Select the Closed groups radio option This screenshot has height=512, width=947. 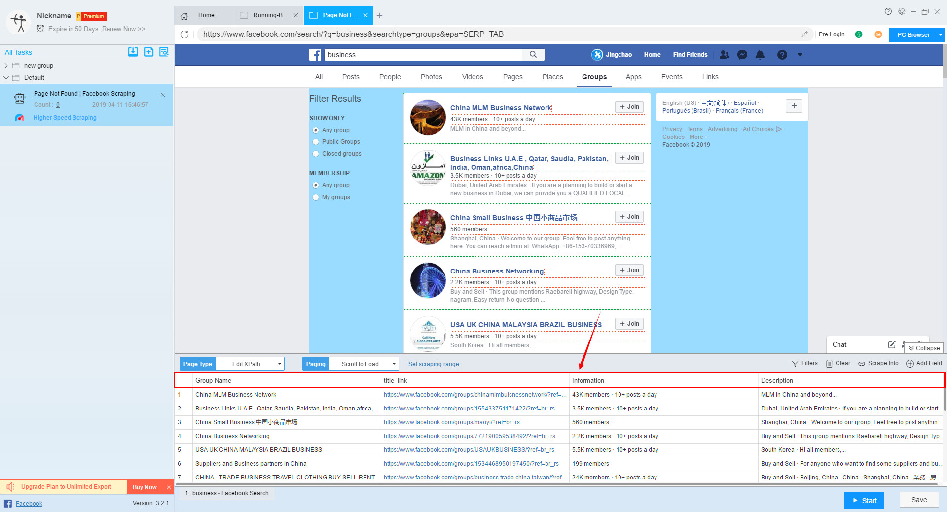(316, 154)
